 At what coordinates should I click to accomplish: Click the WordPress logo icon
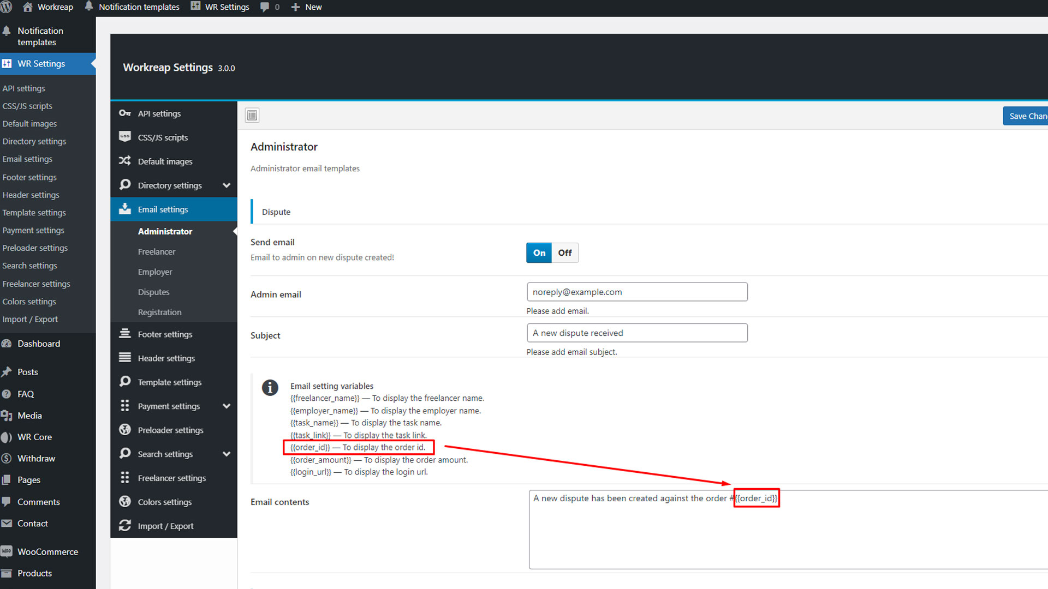click(x=7, y=7)
